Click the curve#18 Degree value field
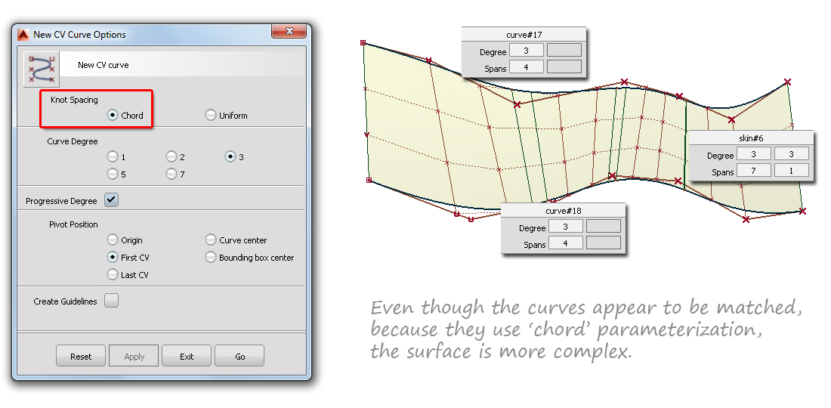The image size is (831, 408). click(x=566, y=227)
